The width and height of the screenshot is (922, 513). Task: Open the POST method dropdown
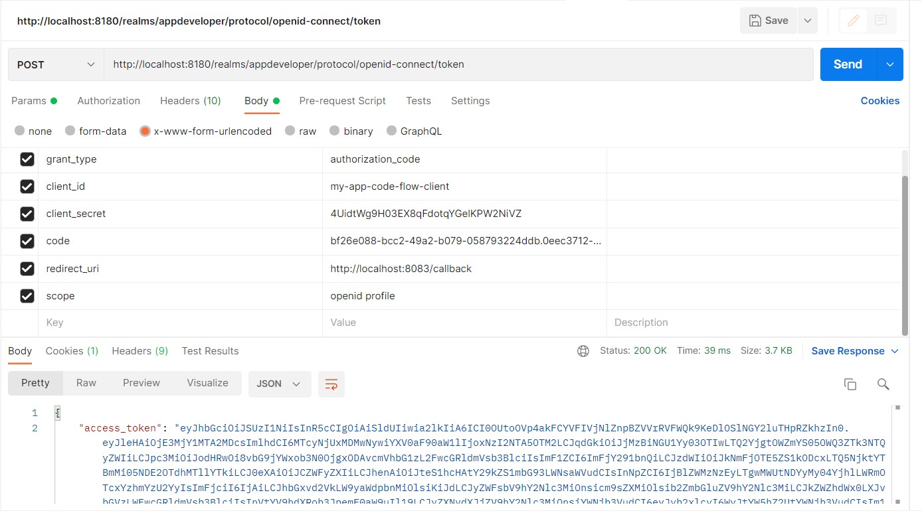point(56,64)
